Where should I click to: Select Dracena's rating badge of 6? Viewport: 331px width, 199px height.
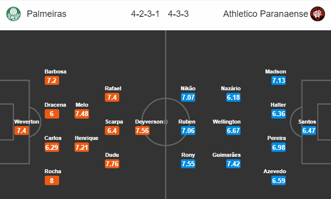[x=52, y=114]
